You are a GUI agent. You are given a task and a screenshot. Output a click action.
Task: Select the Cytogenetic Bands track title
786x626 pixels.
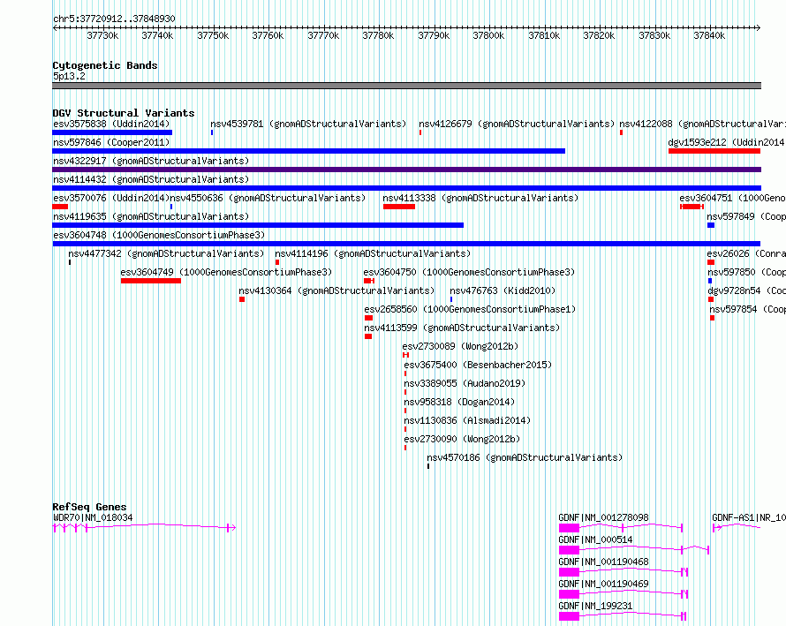[x=105, y=65]
